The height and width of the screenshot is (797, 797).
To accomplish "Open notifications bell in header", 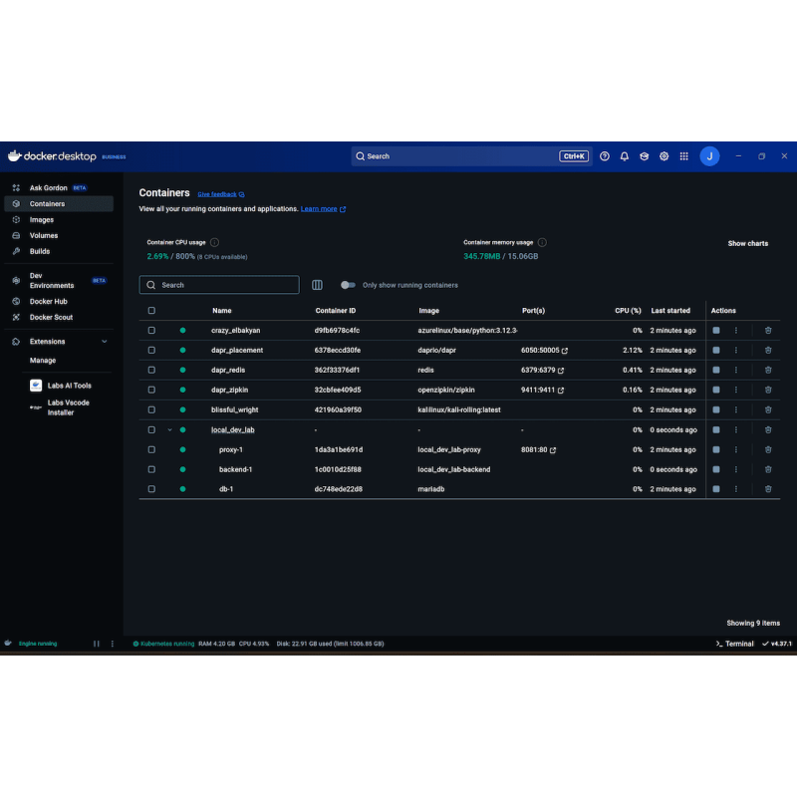I will click(625, 156).
